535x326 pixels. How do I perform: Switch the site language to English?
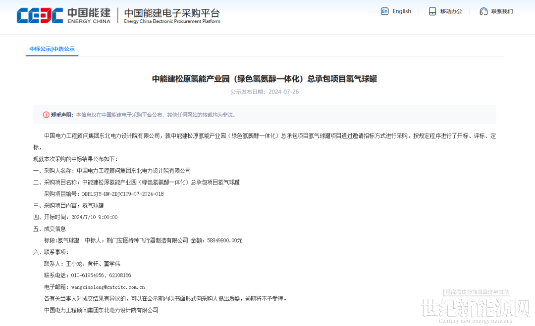(x=402, y=11)
